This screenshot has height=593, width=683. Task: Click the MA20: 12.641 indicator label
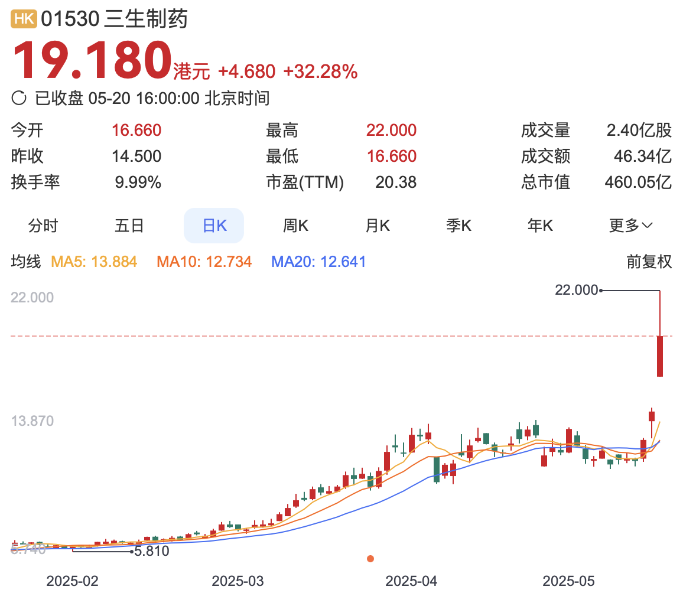coord(318,262)
